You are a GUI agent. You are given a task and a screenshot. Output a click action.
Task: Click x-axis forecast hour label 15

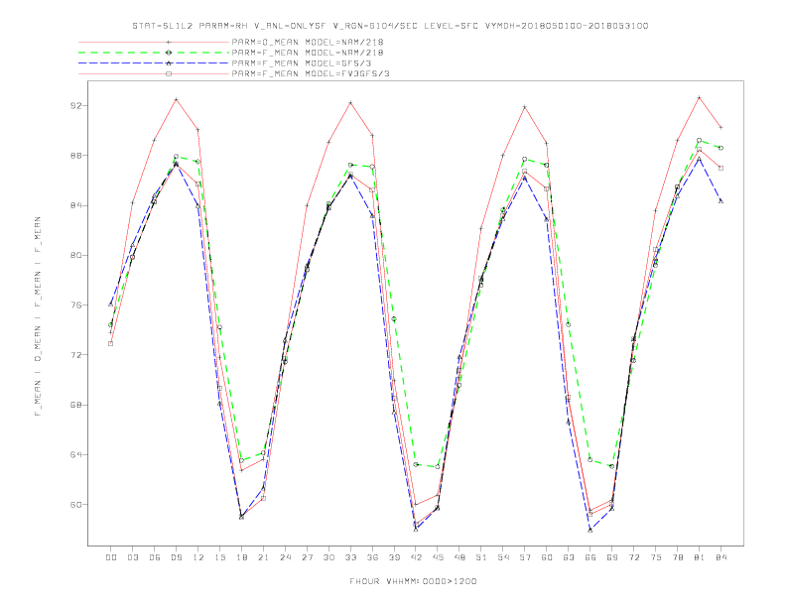coord(220,557)
